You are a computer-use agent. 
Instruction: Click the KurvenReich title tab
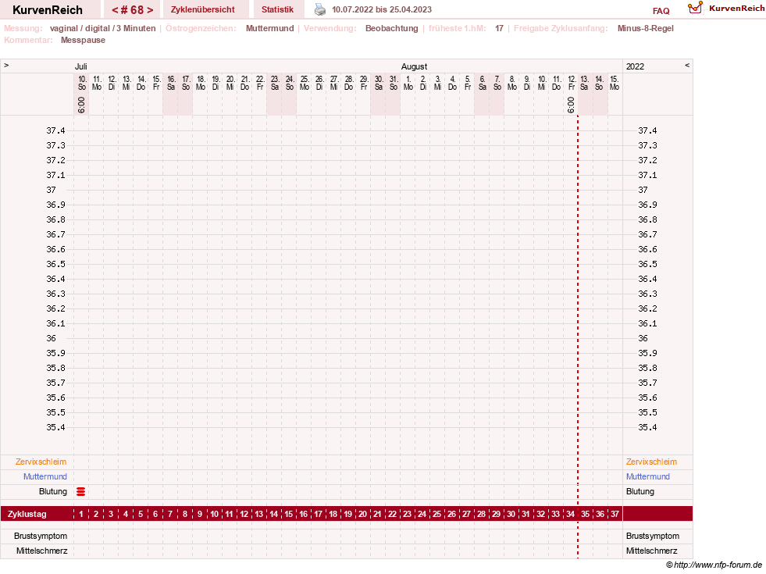point(48,9)
